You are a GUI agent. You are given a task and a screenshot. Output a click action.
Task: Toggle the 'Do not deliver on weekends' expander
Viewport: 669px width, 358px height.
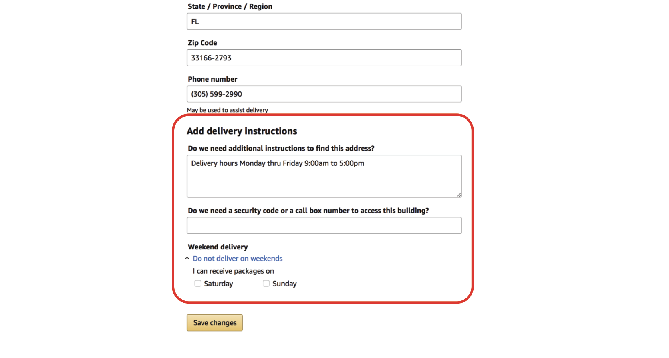pyautogui.click(x=238, y=259)
